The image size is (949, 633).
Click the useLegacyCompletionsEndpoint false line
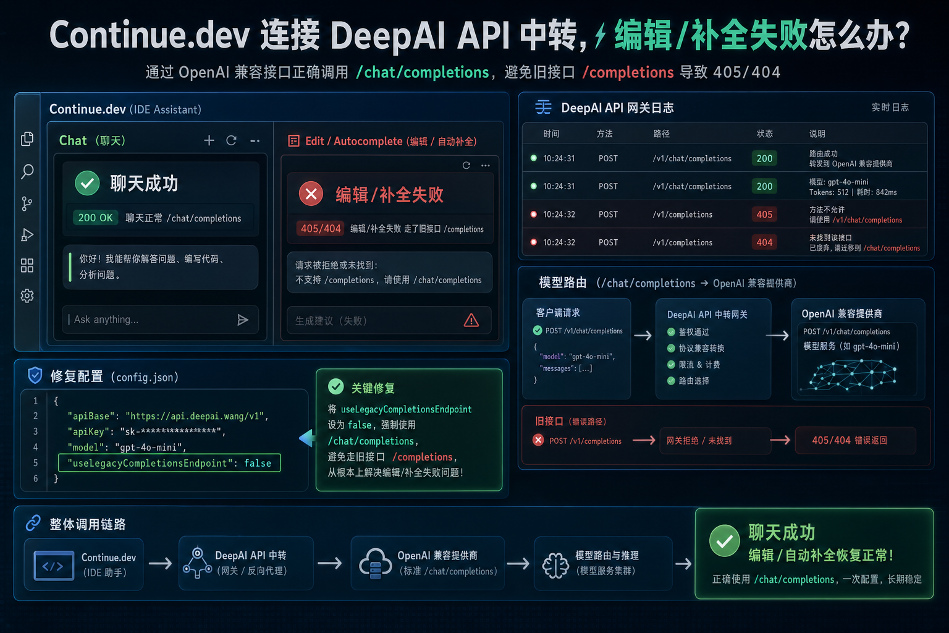[169, 463]
